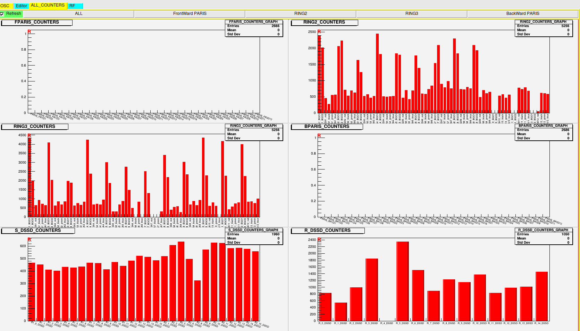Image resolution: width=580 pixels, height=331 pixels.
Task: Switch to the OSC tab
Action: pyautogui.click(x=5, y=6)
